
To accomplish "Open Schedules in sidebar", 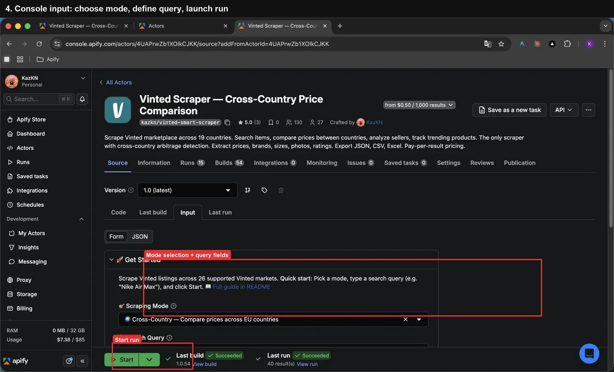I will [30, 205].
